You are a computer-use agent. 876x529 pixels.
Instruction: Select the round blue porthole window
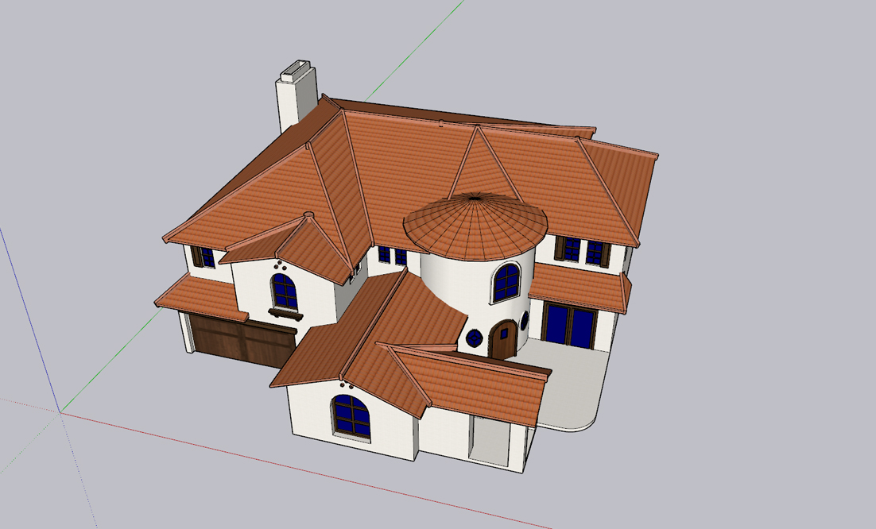coord(475,338)
